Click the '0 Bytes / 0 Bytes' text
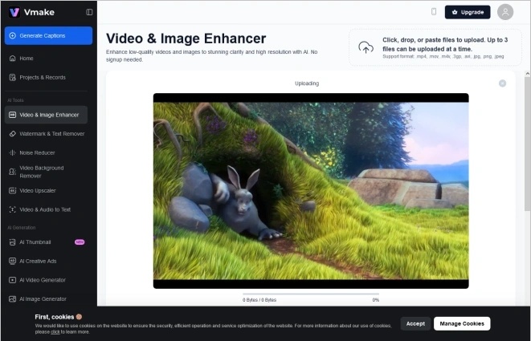Viewport: 531px width, 341px height. pyautogui.click(x=259, y=300)
